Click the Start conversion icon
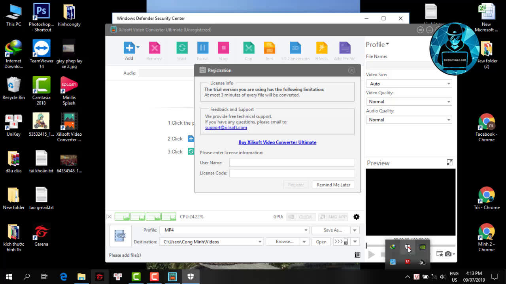The image size is (506, 284). click(182, 48)
